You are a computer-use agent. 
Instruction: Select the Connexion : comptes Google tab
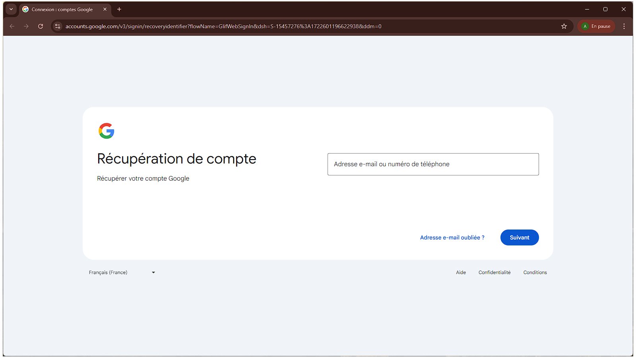(62, 9)
